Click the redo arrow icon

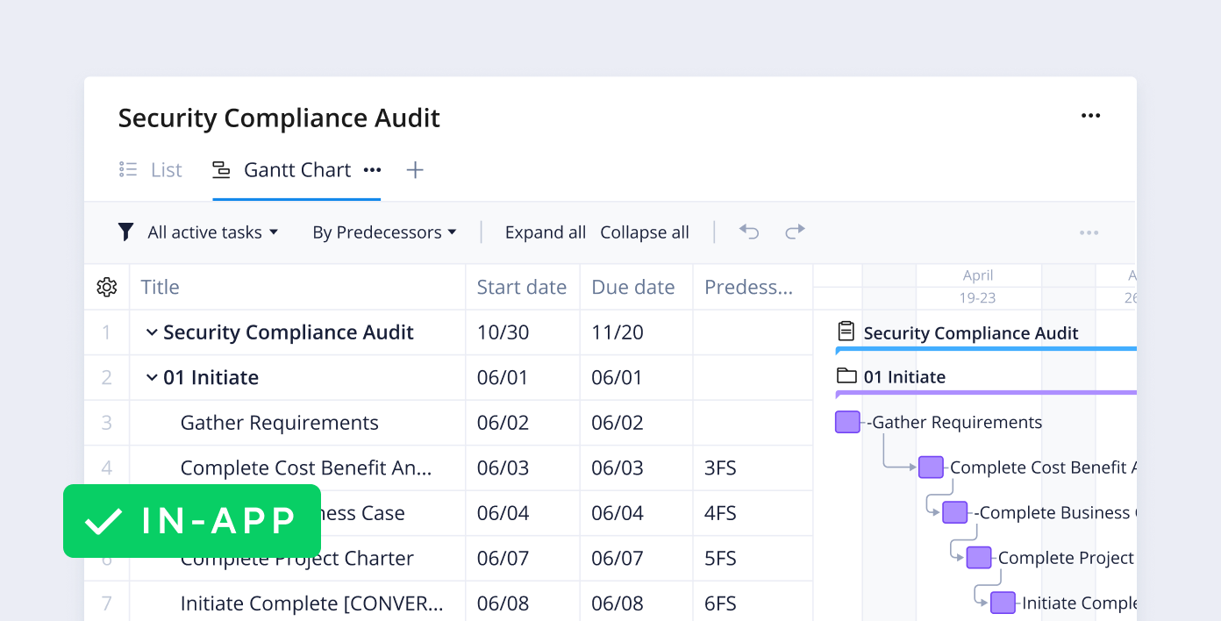pyautogui.click(x=795, y=232)
